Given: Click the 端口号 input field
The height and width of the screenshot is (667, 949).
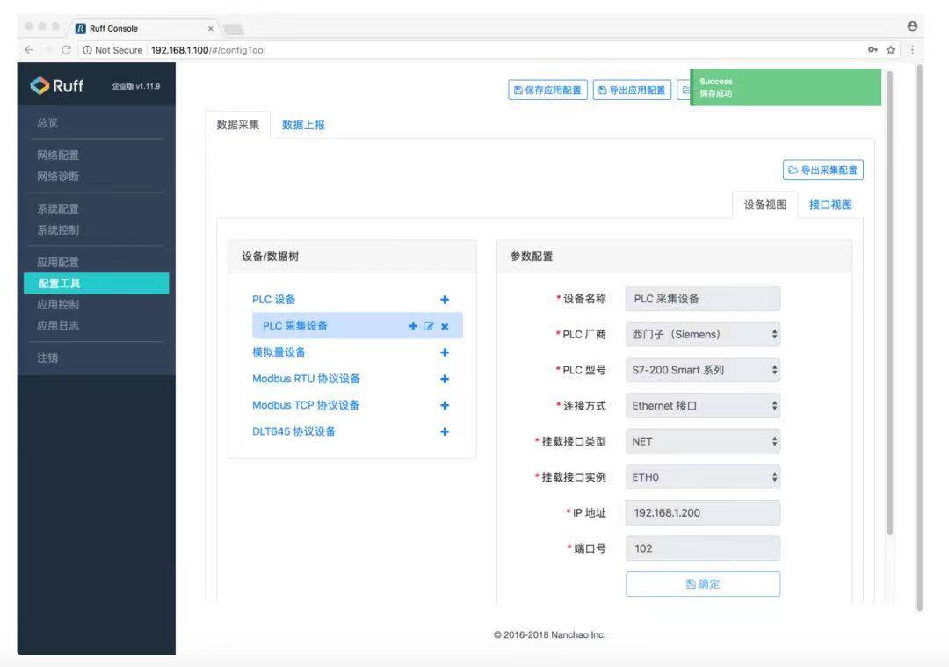Looking at the screenshot, I should 703,548.
